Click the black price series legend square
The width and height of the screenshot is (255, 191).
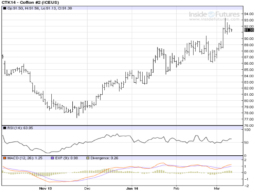(x=5, y=8)
